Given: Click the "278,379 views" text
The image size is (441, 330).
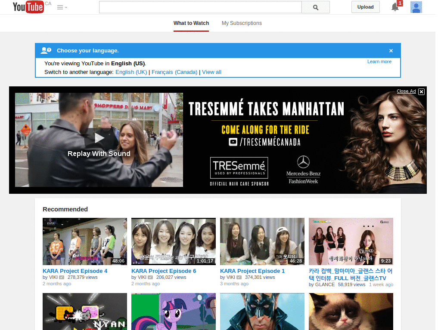Looking at the screenshot, I should 82,277.
